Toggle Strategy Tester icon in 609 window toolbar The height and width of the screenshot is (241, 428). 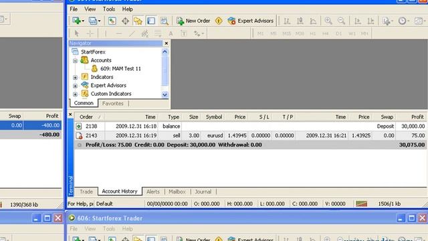(164, 21)
